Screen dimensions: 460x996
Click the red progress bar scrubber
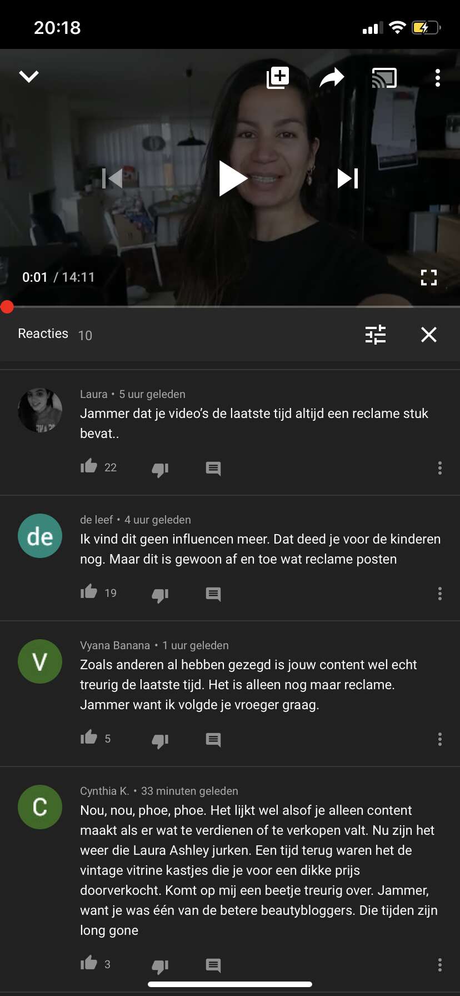pyautogui.click(x=7, y=307)
